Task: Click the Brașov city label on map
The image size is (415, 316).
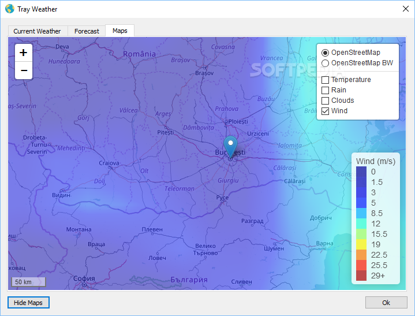Action: click(x=204, y=73)
